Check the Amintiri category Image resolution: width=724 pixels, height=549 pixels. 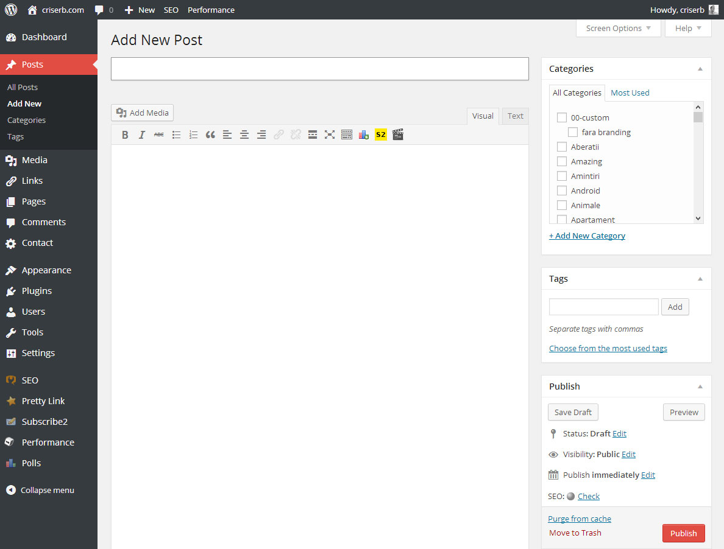point(561,176)
